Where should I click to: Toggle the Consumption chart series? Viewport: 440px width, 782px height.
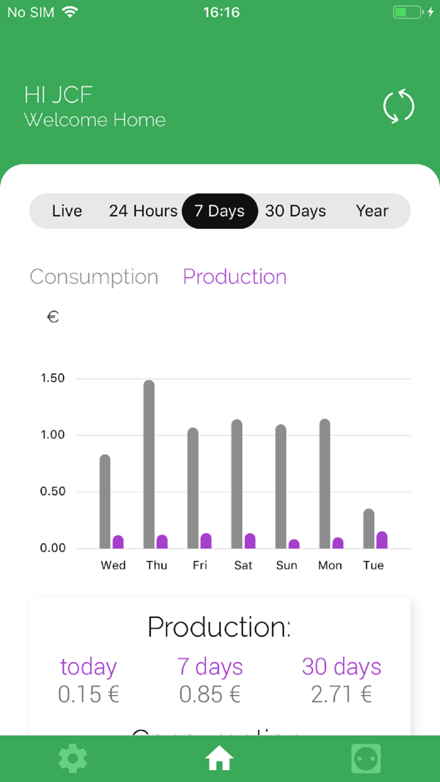click(94, 277)
